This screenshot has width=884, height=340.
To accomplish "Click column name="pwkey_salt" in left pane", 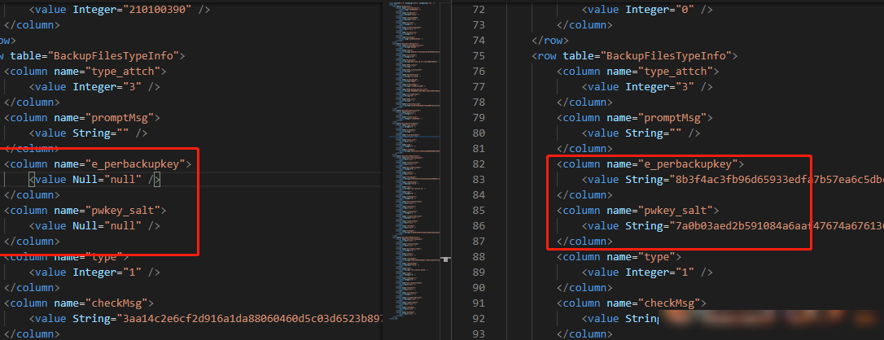I will [85, 210].
